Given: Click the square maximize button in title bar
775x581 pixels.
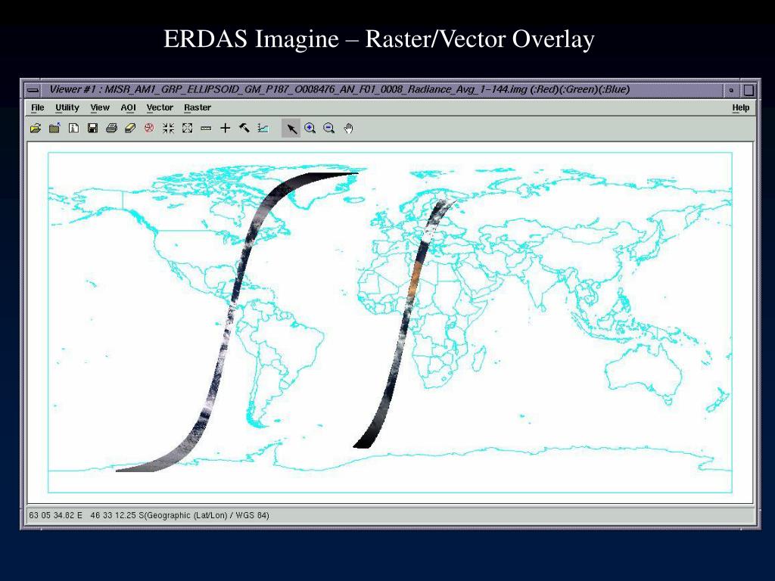Looking at the screenshot, I should 749,91.
